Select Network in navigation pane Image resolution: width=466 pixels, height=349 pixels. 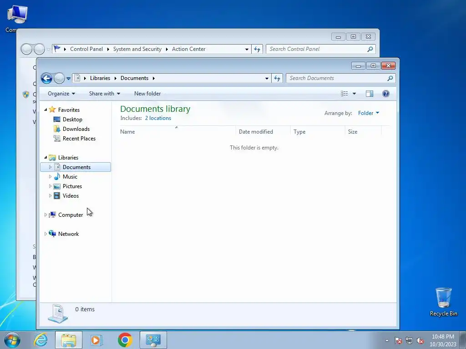68,234
